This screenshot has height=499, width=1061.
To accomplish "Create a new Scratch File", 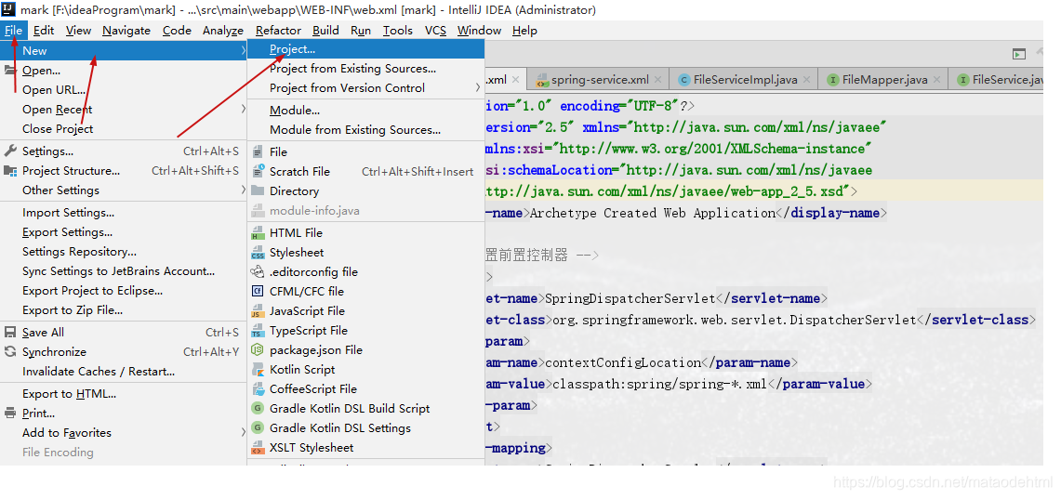I will click(x=366, y=172).
